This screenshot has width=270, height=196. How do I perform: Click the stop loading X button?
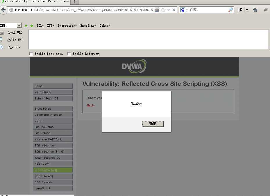[174, 10]
